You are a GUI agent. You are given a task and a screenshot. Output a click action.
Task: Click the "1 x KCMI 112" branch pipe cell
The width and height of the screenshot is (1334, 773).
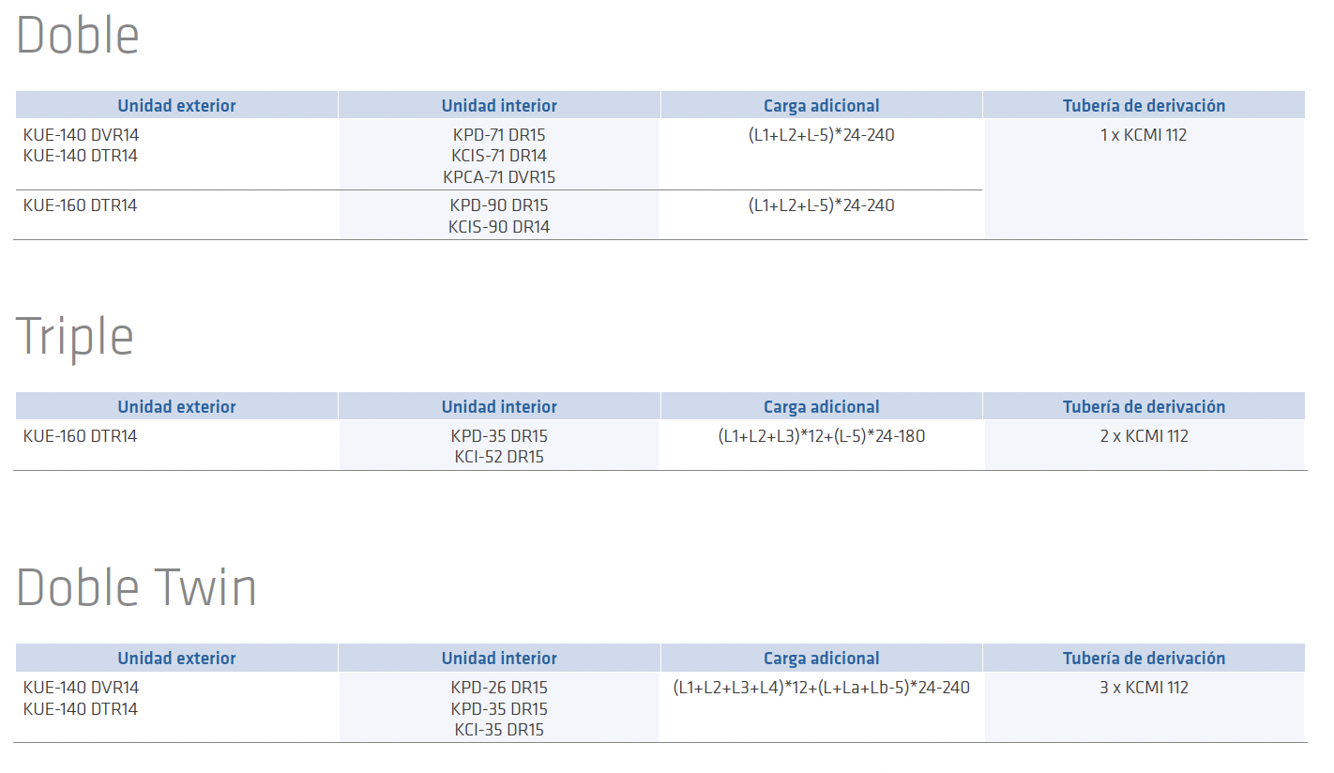[x=1144, y=135]
